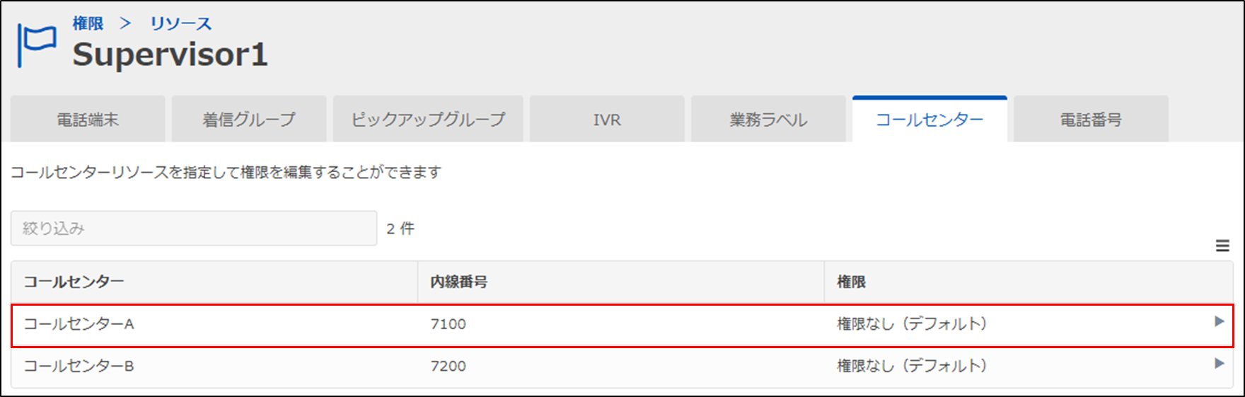Click the 絞り込み filter input field
Viewport: 1245px width, 397px height.
pos(194,228)
